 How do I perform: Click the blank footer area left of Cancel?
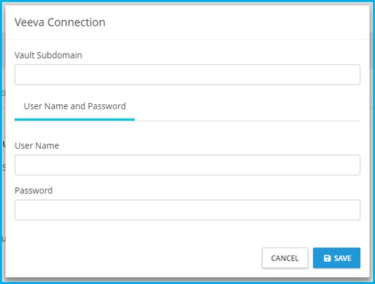click(136, 258)
